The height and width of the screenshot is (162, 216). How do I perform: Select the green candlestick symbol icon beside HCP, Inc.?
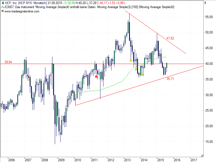click(x=3, y=3)
